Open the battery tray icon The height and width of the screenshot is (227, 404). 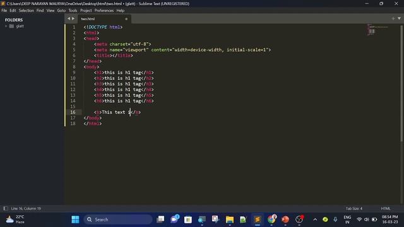(374, 219)
